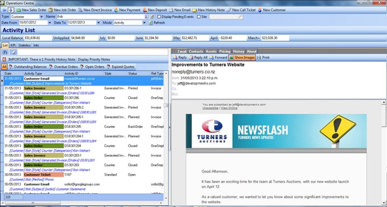Screen dimensions: 387x207
Task: Tick the Site checkbox
Action: coord(199,17)
